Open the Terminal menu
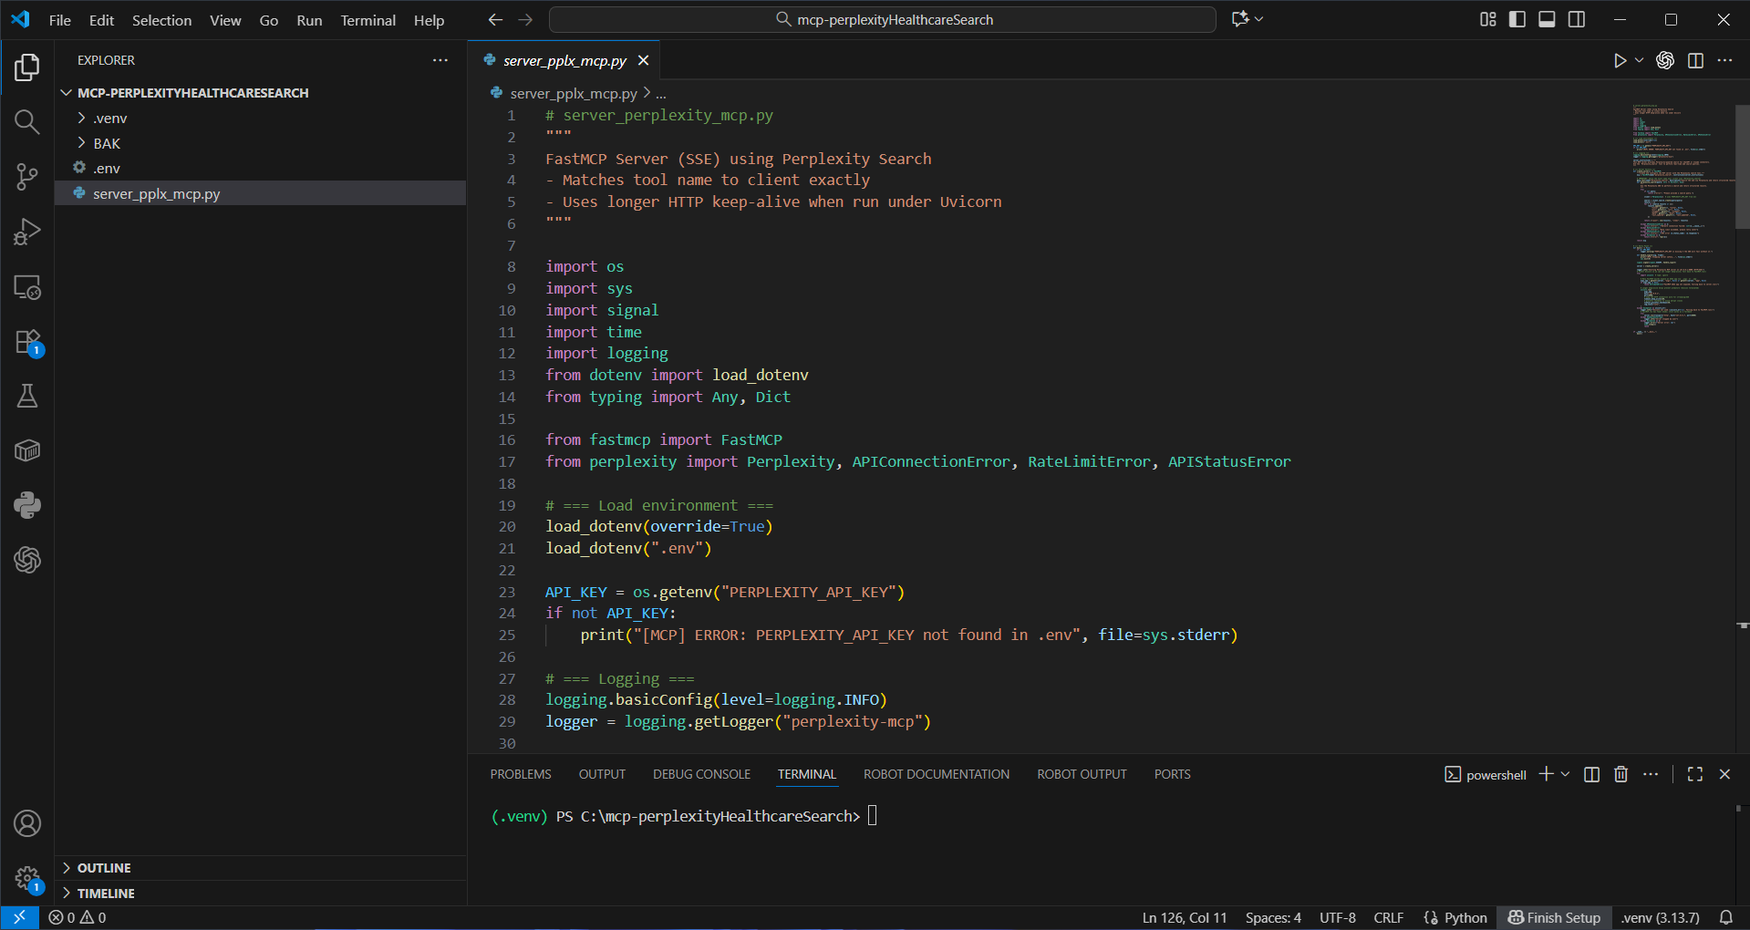This screenshot has height=930, width=1750. (368, 20)
